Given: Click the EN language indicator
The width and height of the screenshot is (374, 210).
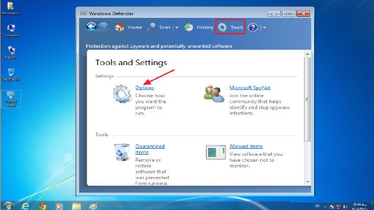Looking at the screenshot, I should [317, 206].
